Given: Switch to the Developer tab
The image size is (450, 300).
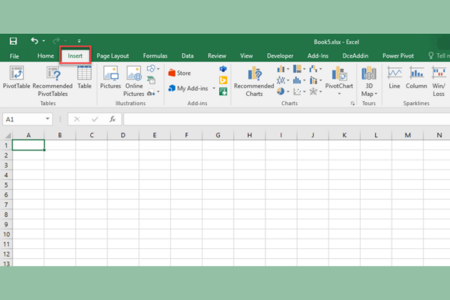Looking at the screenshot, I should click(280, 55).
